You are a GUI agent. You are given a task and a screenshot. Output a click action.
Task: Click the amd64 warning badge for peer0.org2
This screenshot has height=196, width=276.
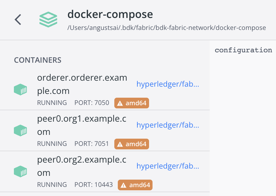[x=135, y=185]
